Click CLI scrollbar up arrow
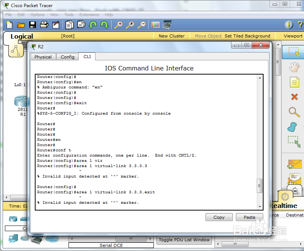The height and width of the screenshot is (251, 304). pos(260,78)
